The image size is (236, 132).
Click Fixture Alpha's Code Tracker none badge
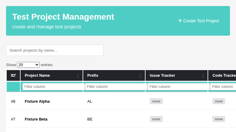tap(219, 101)
